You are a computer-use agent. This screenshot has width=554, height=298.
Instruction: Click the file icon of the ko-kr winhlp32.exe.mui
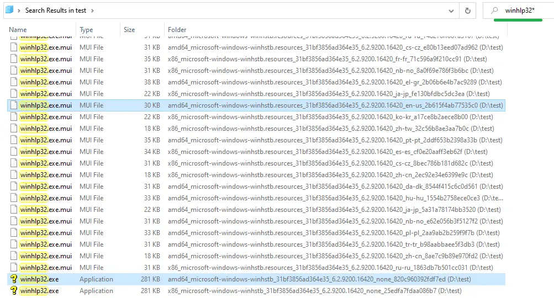pos(14,117)
